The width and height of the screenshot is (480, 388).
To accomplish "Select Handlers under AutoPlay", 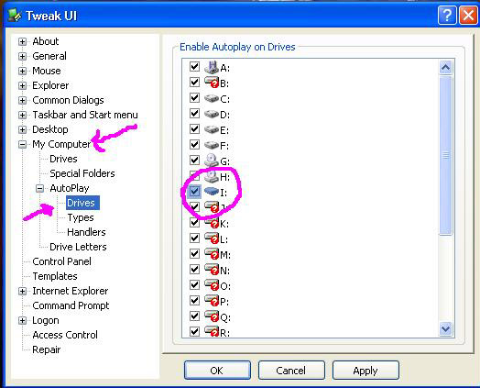I will [x=86, y=232].
